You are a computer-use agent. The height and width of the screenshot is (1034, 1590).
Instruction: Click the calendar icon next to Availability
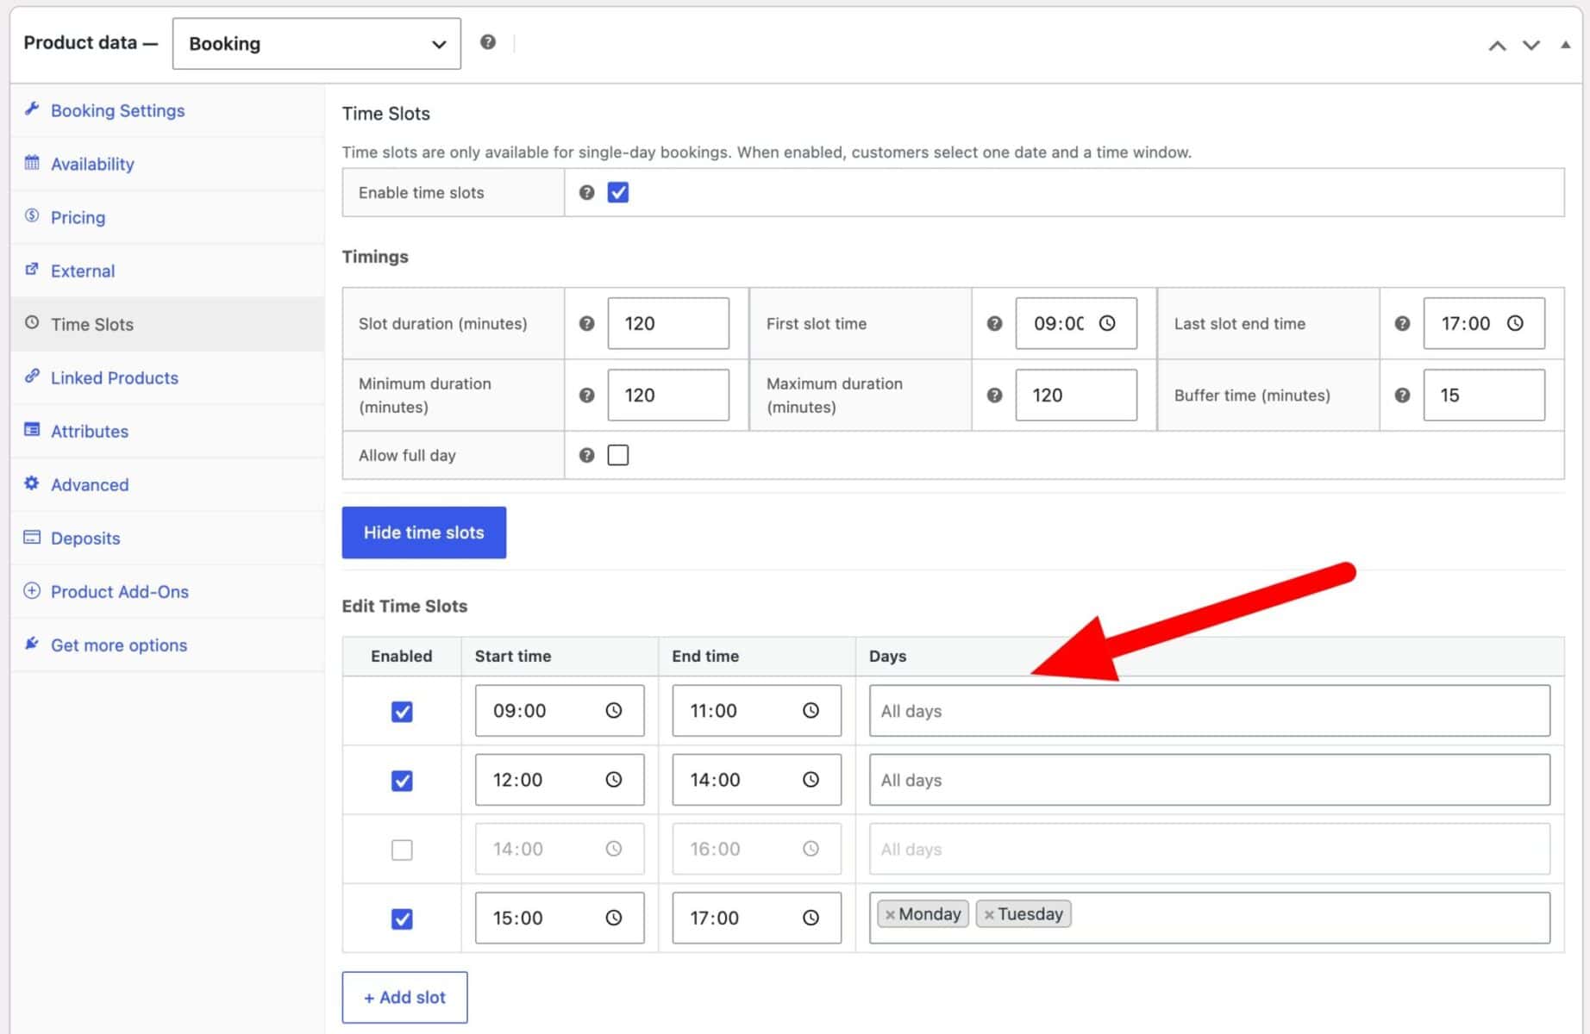point(32,162)
